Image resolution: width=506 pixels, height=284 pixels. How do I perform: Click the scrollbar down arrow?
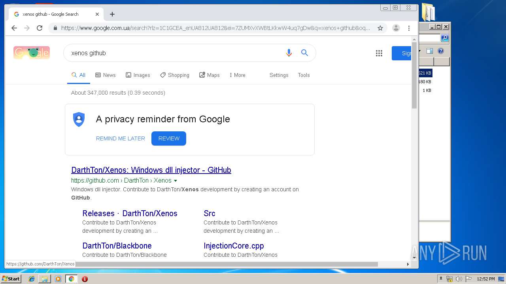414,258
